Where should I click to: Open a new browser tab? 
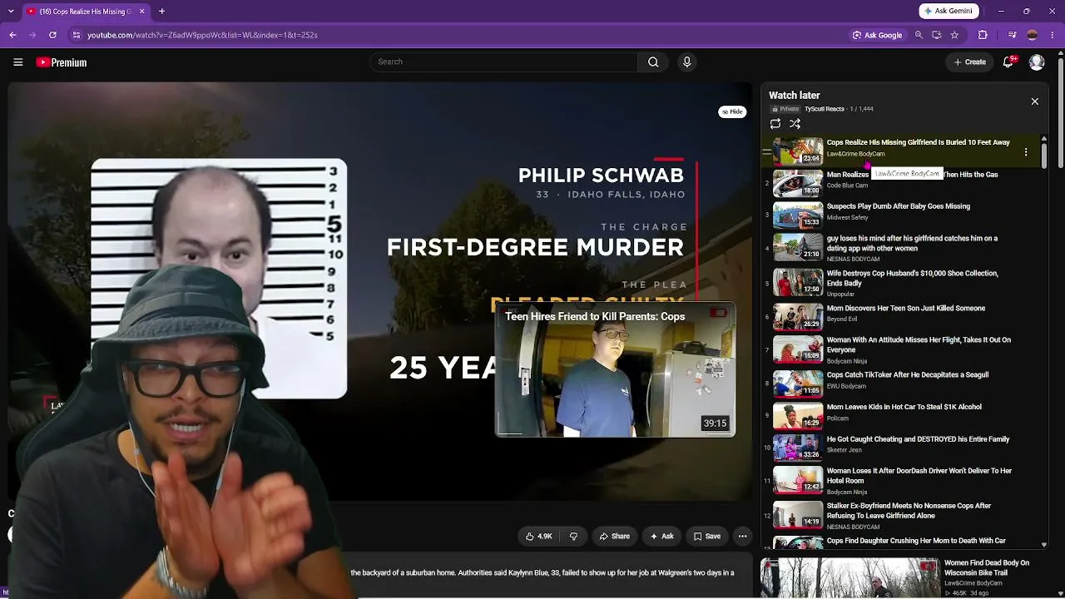pos(162,12)
